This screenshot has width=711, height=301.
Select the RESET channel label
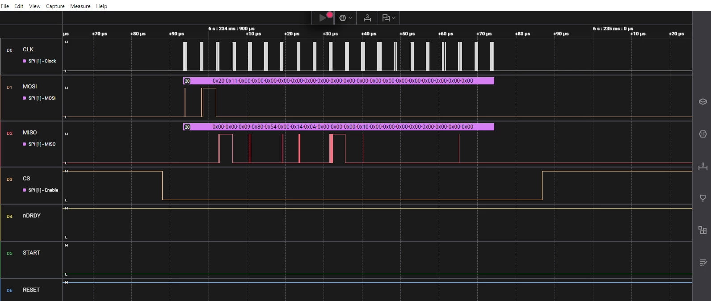(x=31, y=290)
